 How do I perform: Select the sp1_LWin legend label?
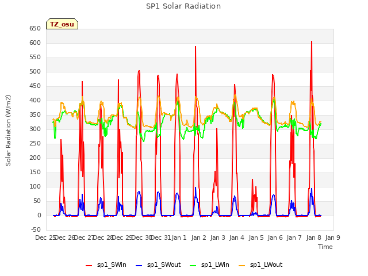pos(215,265)
